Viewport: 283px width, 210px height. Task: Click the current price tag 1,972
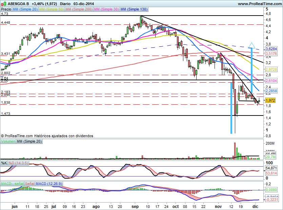coord(270,100)
